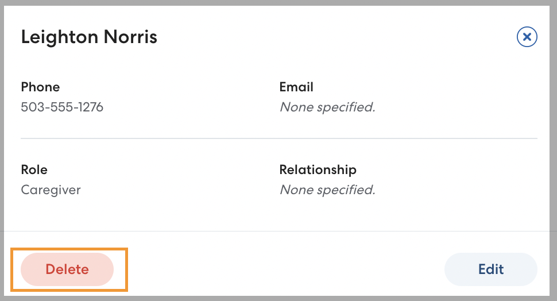
Task: Click the footer separator above the buttons
Action: (x=279, y=231)
